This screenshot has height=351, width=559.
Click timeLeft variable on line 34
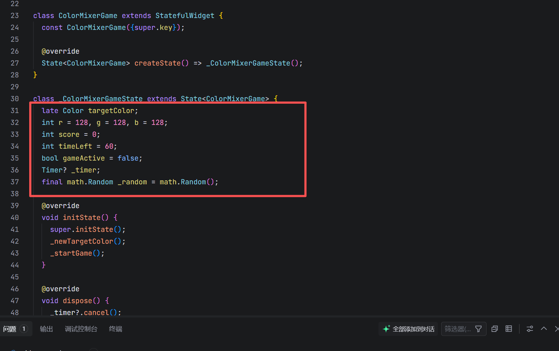(x=75, y=147)
